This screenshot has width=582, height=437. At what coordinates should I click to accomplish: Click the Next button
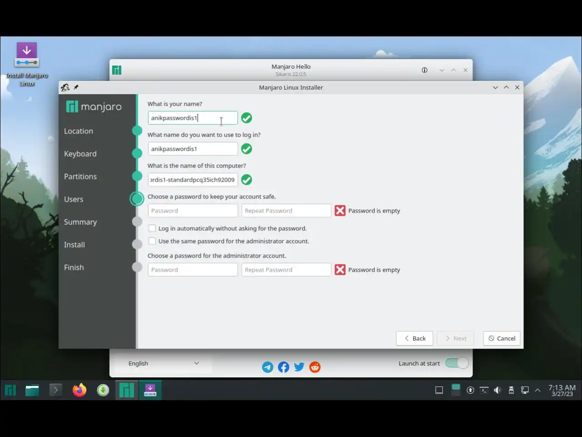pos(456,338)
